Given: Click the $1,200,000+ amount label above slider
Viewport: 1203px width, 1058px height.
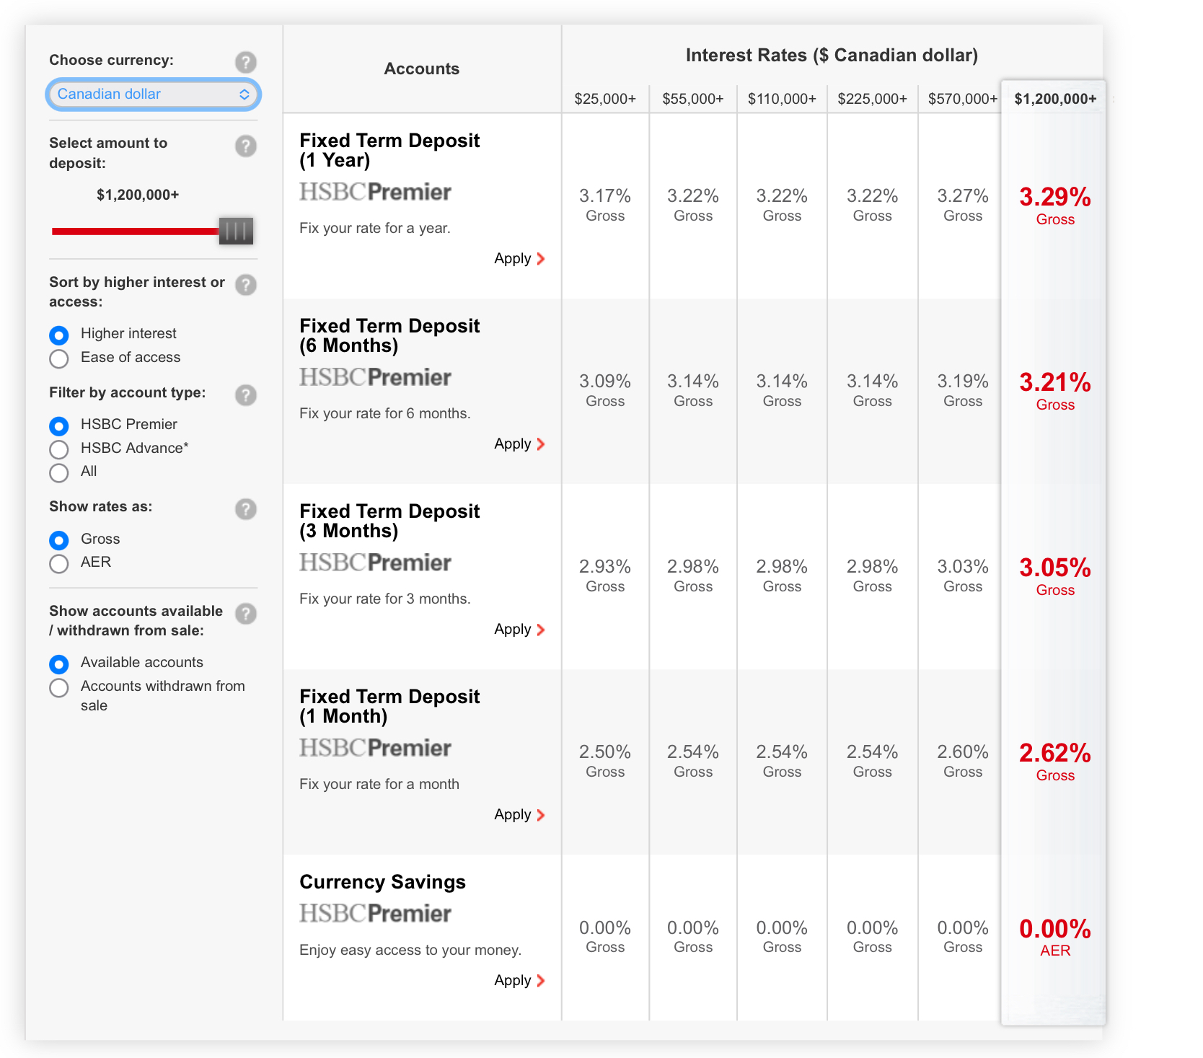Looking at the screenshot, I should [138, 195].
